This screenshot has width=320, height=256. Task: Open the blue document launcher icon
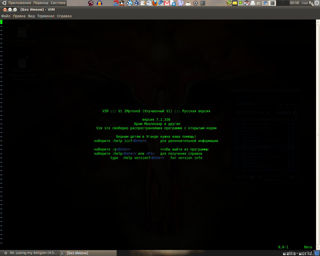coord(173,3)
